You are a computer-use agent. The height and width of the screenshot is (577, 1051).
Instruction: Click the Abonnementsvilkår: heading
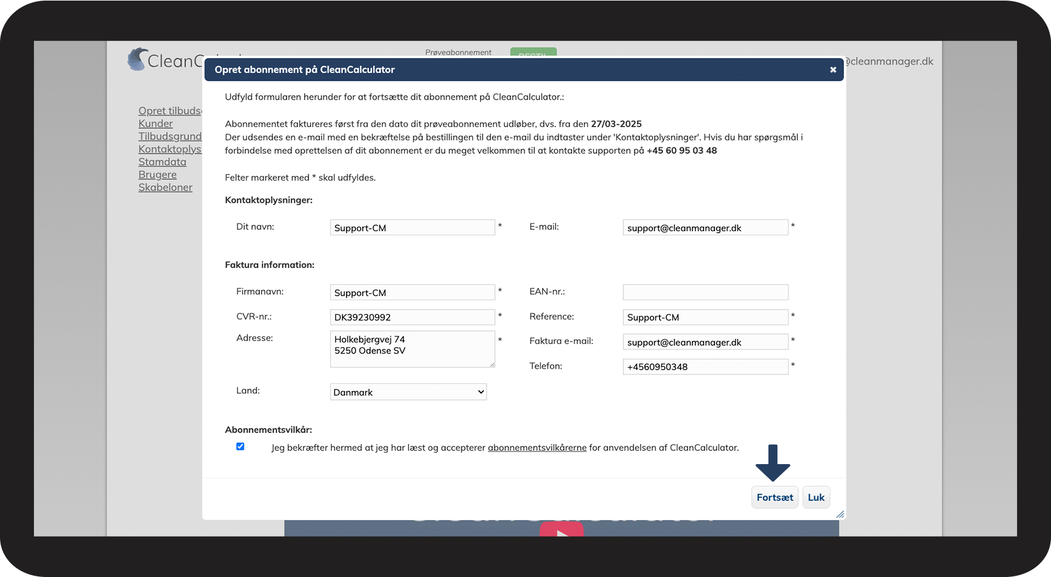click(x=268, y=430)
